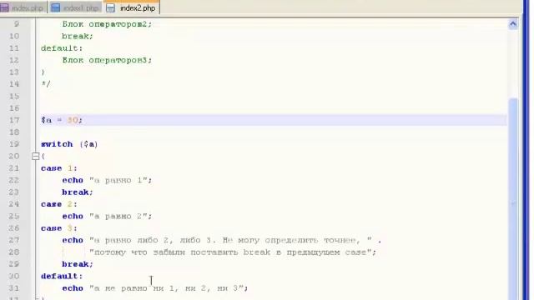Click the scroll up arrow
The image size is (534, 300).
[513, 24]
